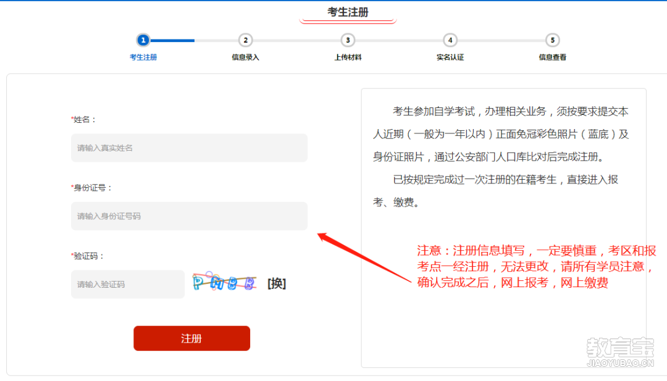Refresh captcha with [换] link
This screenshot has width=667, height=381.
277,283
